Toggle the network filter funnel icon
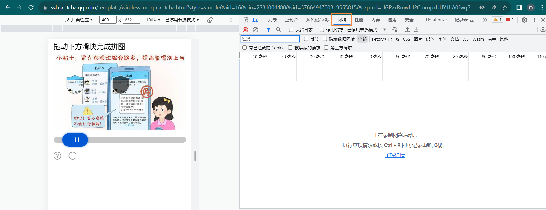This screenshot has height=210, width=546. pos(268,30)
